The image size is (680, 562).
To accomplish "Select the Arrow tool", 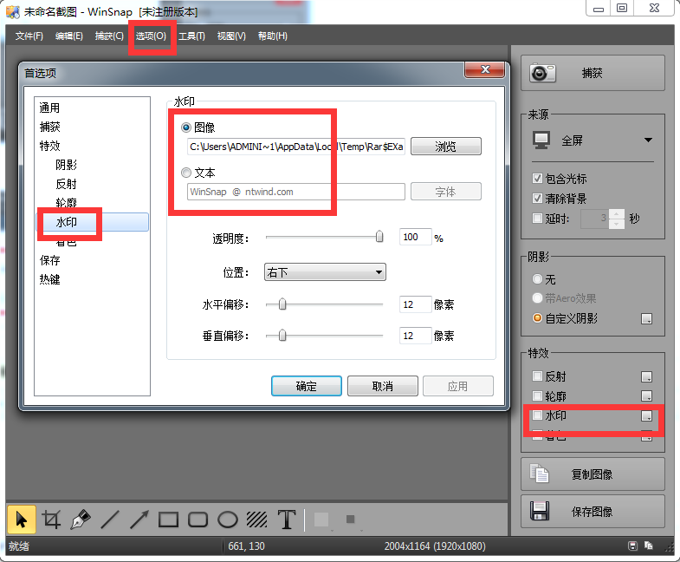I will (139, 520).
